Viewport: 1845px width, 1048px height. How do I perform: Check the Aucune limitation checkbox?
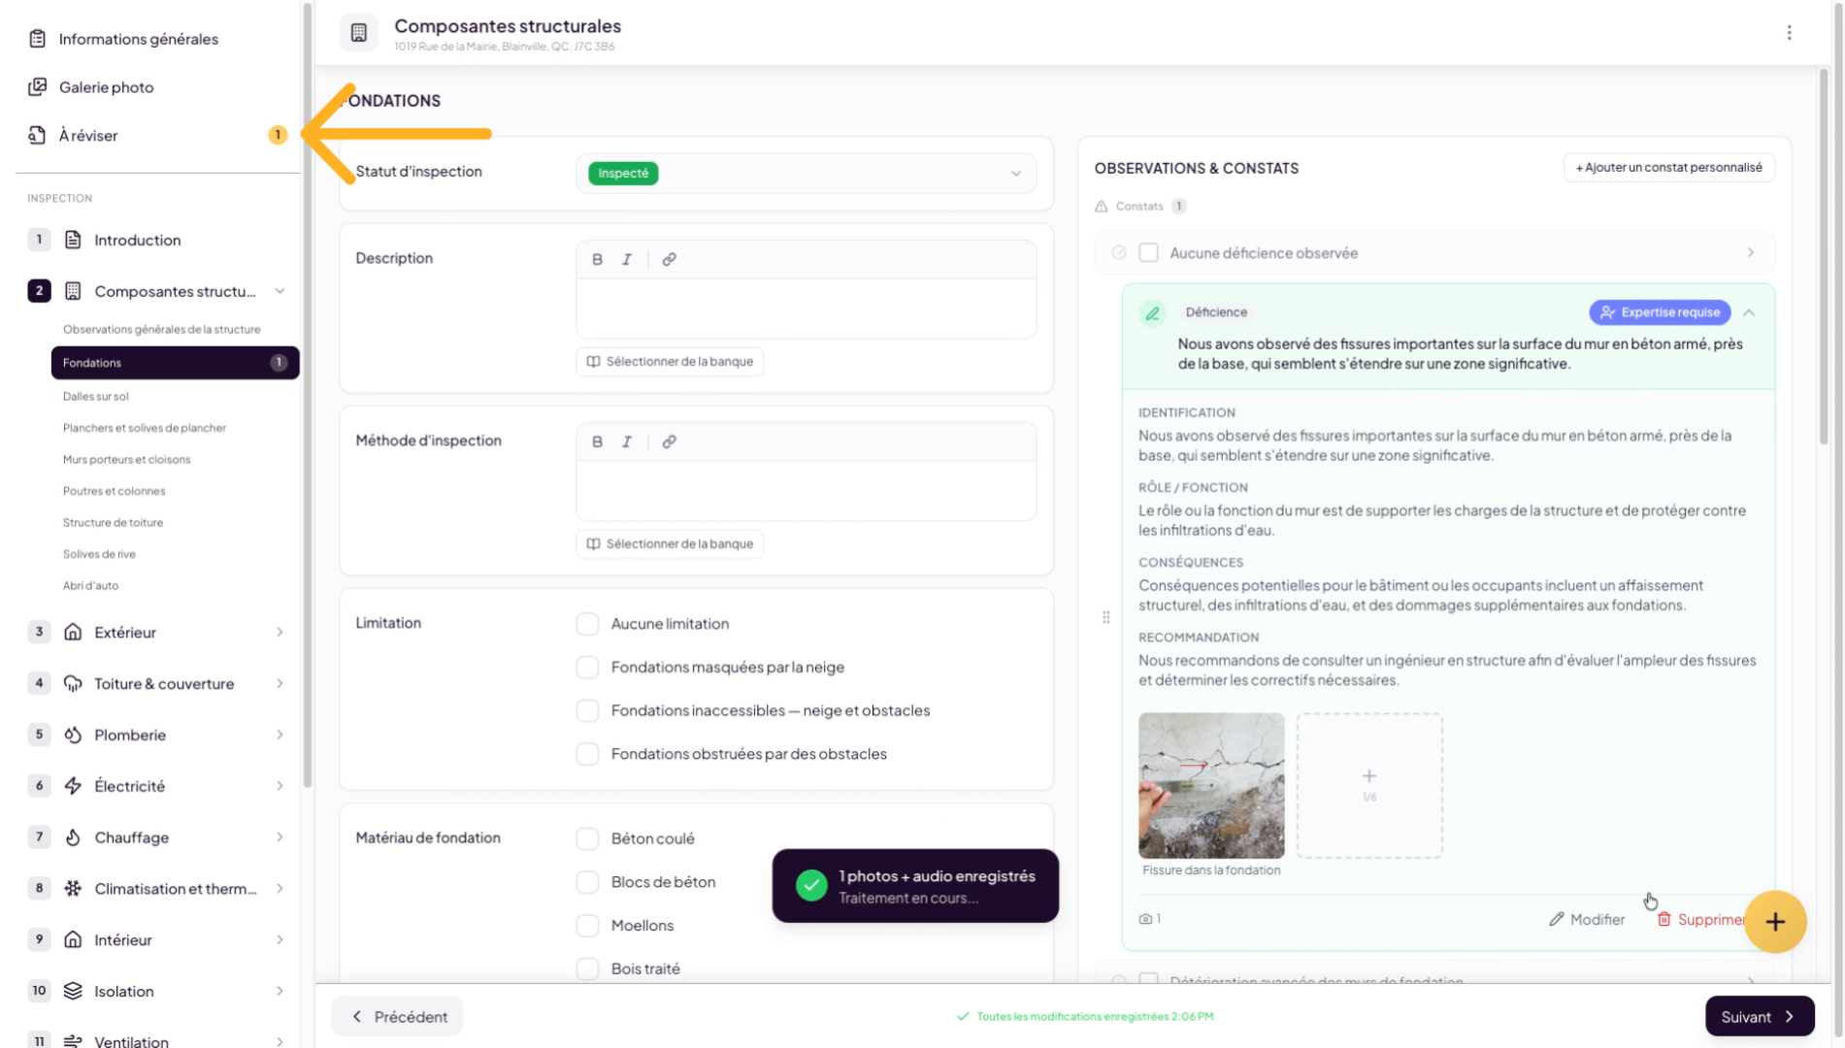pos(587,624)
